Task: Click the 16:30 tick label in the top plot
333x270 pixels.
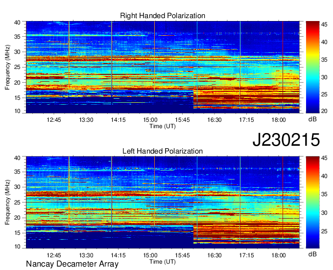Action: [214, 120]
